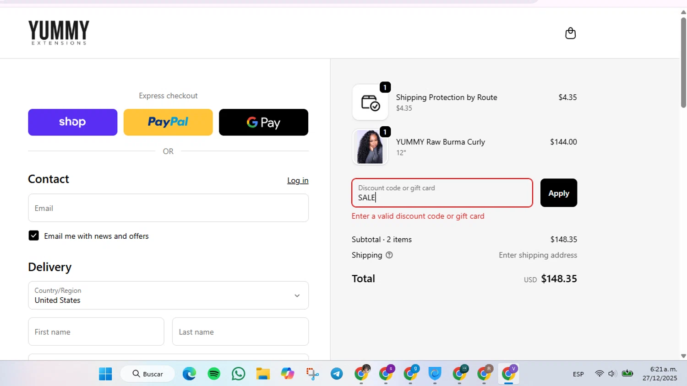Open the volume speaker icon in tray

[612, 374]
